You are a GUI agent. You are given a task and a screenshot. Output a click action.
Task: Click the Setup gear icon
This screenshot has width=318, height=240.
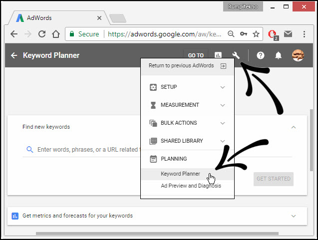pyautogui.click(x=153, y=87)
